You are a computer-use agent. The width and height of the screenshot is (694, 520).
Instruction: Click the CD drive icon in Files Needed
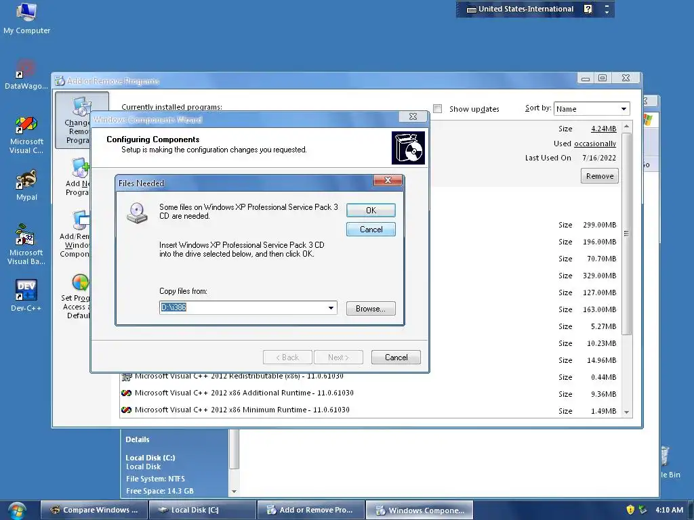point(137,213)
